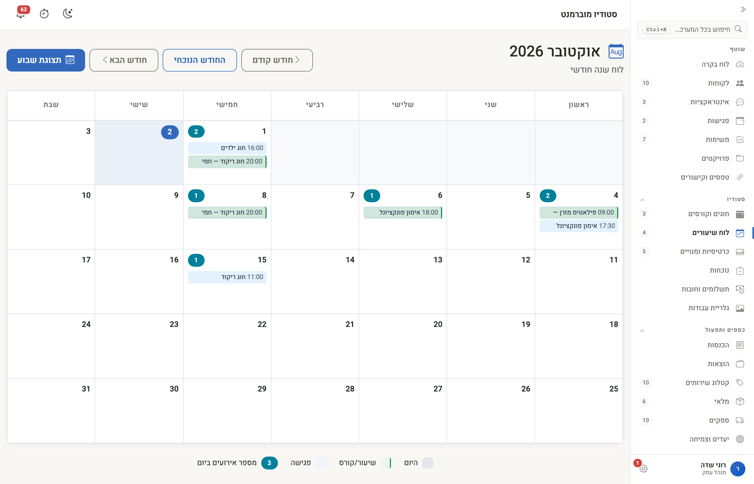Open הכנסות in the sidebar
Viewport: 754px width, 484px height.
692,345
